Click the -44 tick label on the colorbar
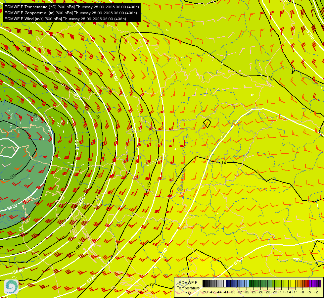The width and height of the screenshot is (324, 298). click(x=219, y=292)
